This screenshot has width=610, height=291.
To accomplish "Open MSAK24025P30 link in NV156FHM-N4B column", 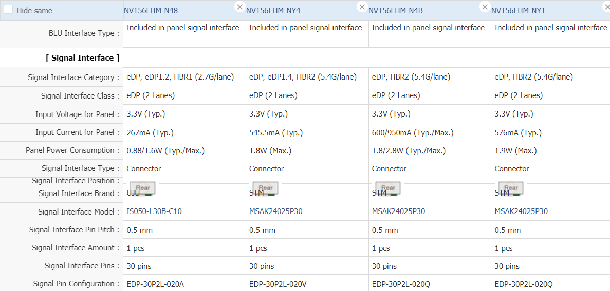I will (x=398, y=211).
